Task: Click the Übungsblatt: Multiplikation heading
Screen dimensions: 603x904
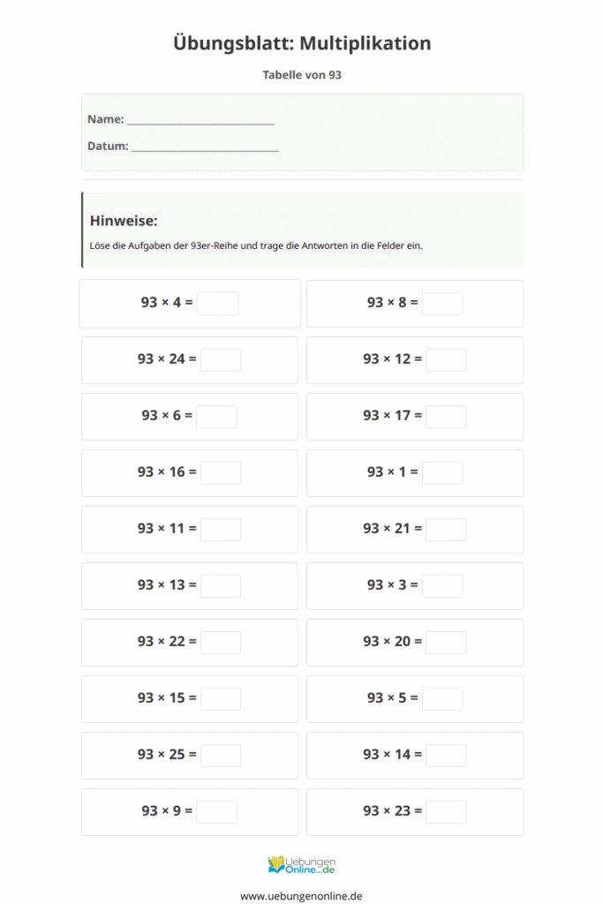Action: pos(302,43)
